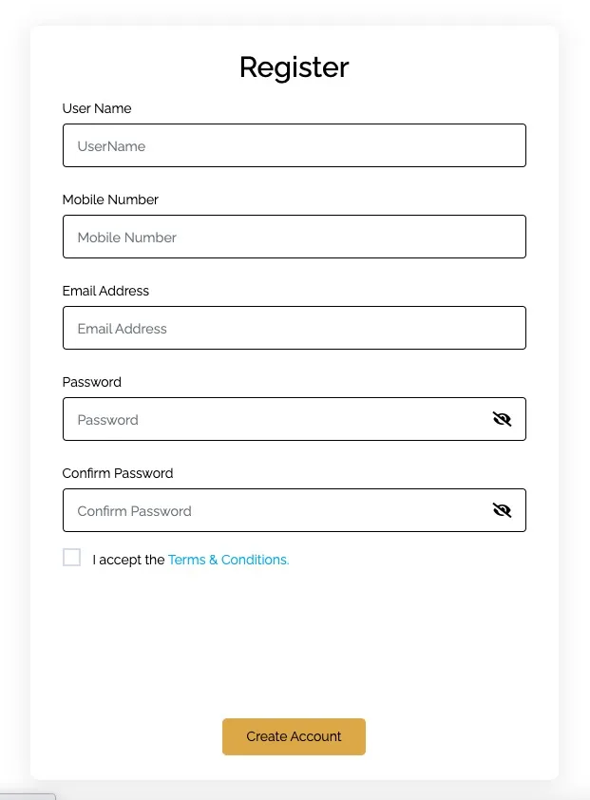Click the "Confirm Password" label text
Viewport: 590px width, 800px height.
point(118,473)
